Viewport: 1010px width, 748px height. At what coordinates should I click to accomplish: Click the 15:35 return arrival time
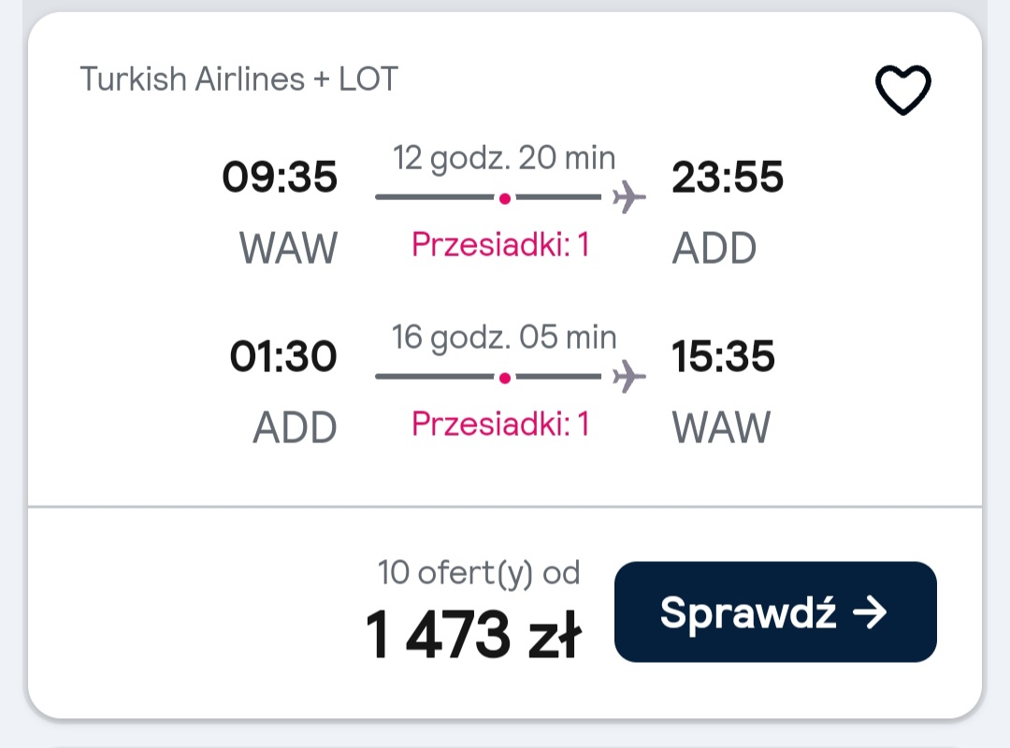point(723,356)
